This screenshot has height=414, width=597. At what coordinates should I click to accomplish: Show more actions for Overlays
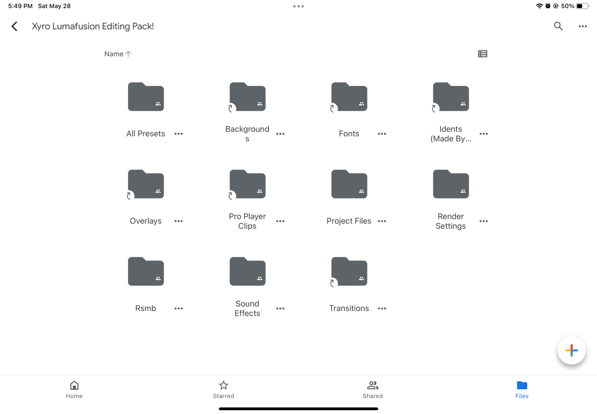[x=179, y=221]
